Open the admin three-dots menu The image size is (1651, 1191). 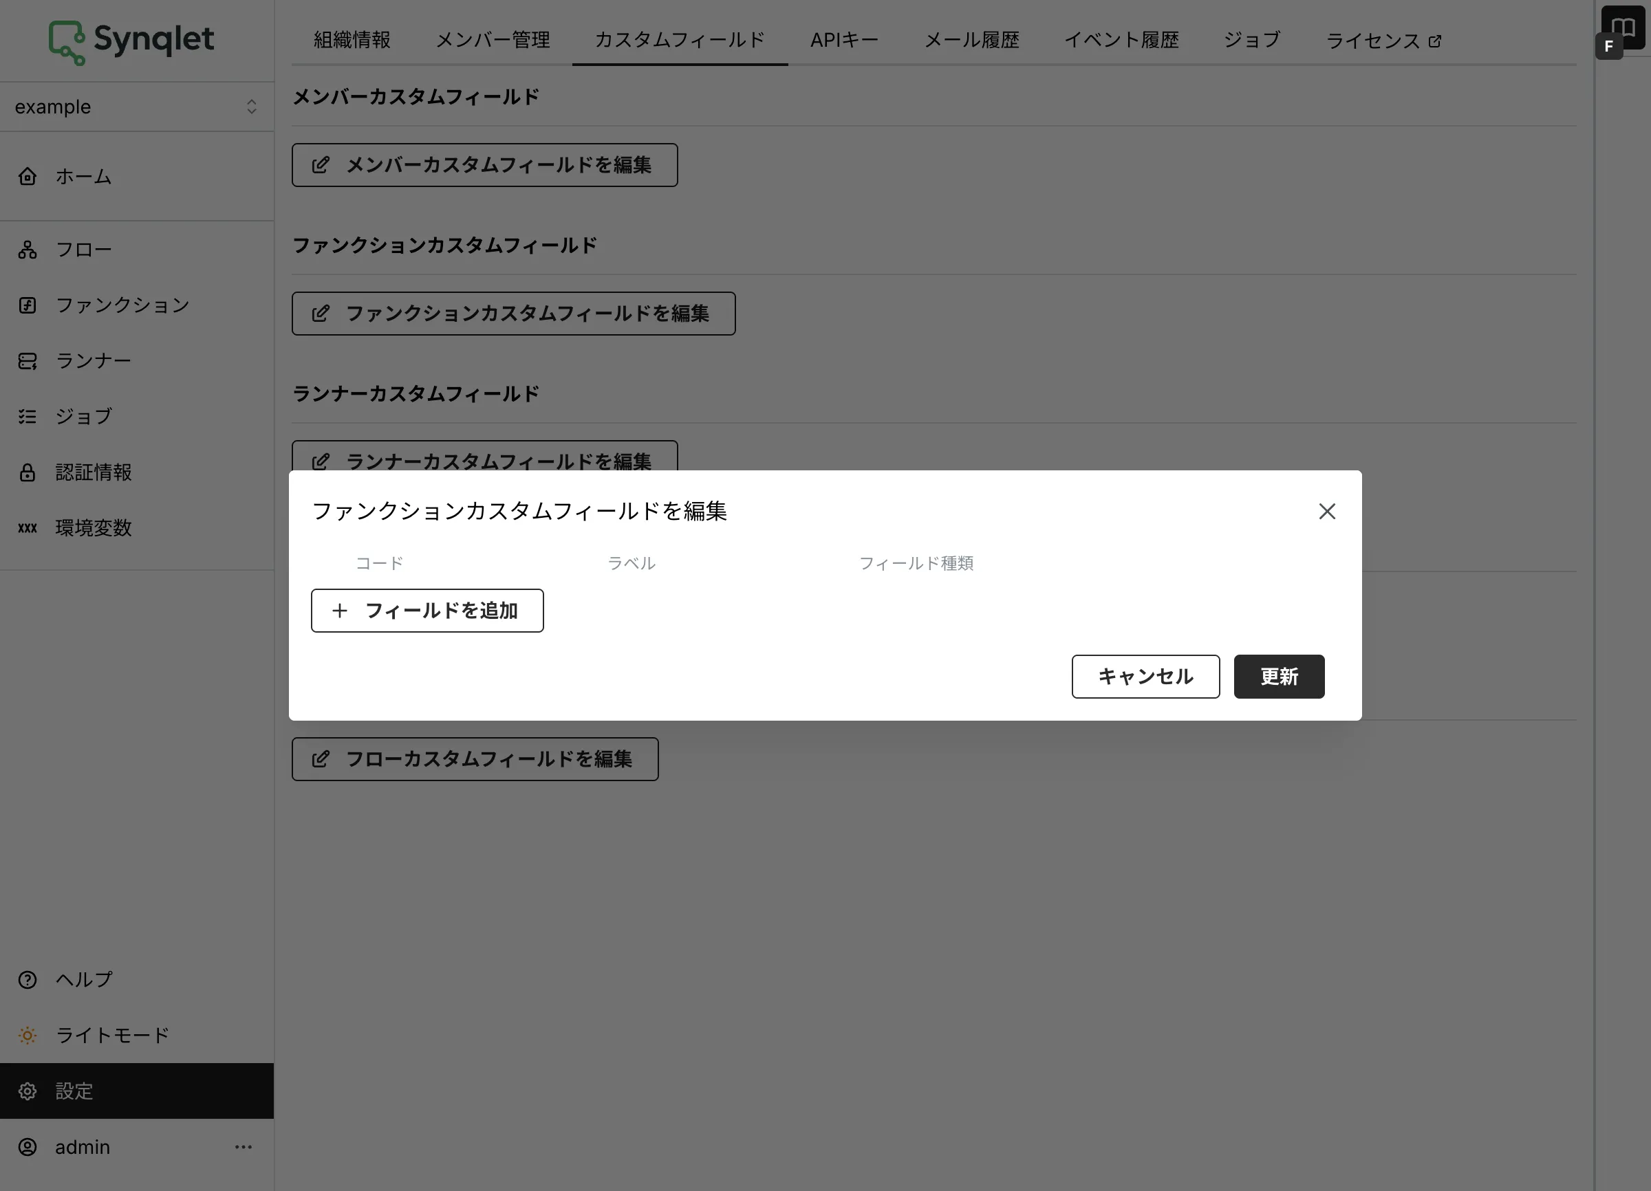click(x=243, y=1146)
